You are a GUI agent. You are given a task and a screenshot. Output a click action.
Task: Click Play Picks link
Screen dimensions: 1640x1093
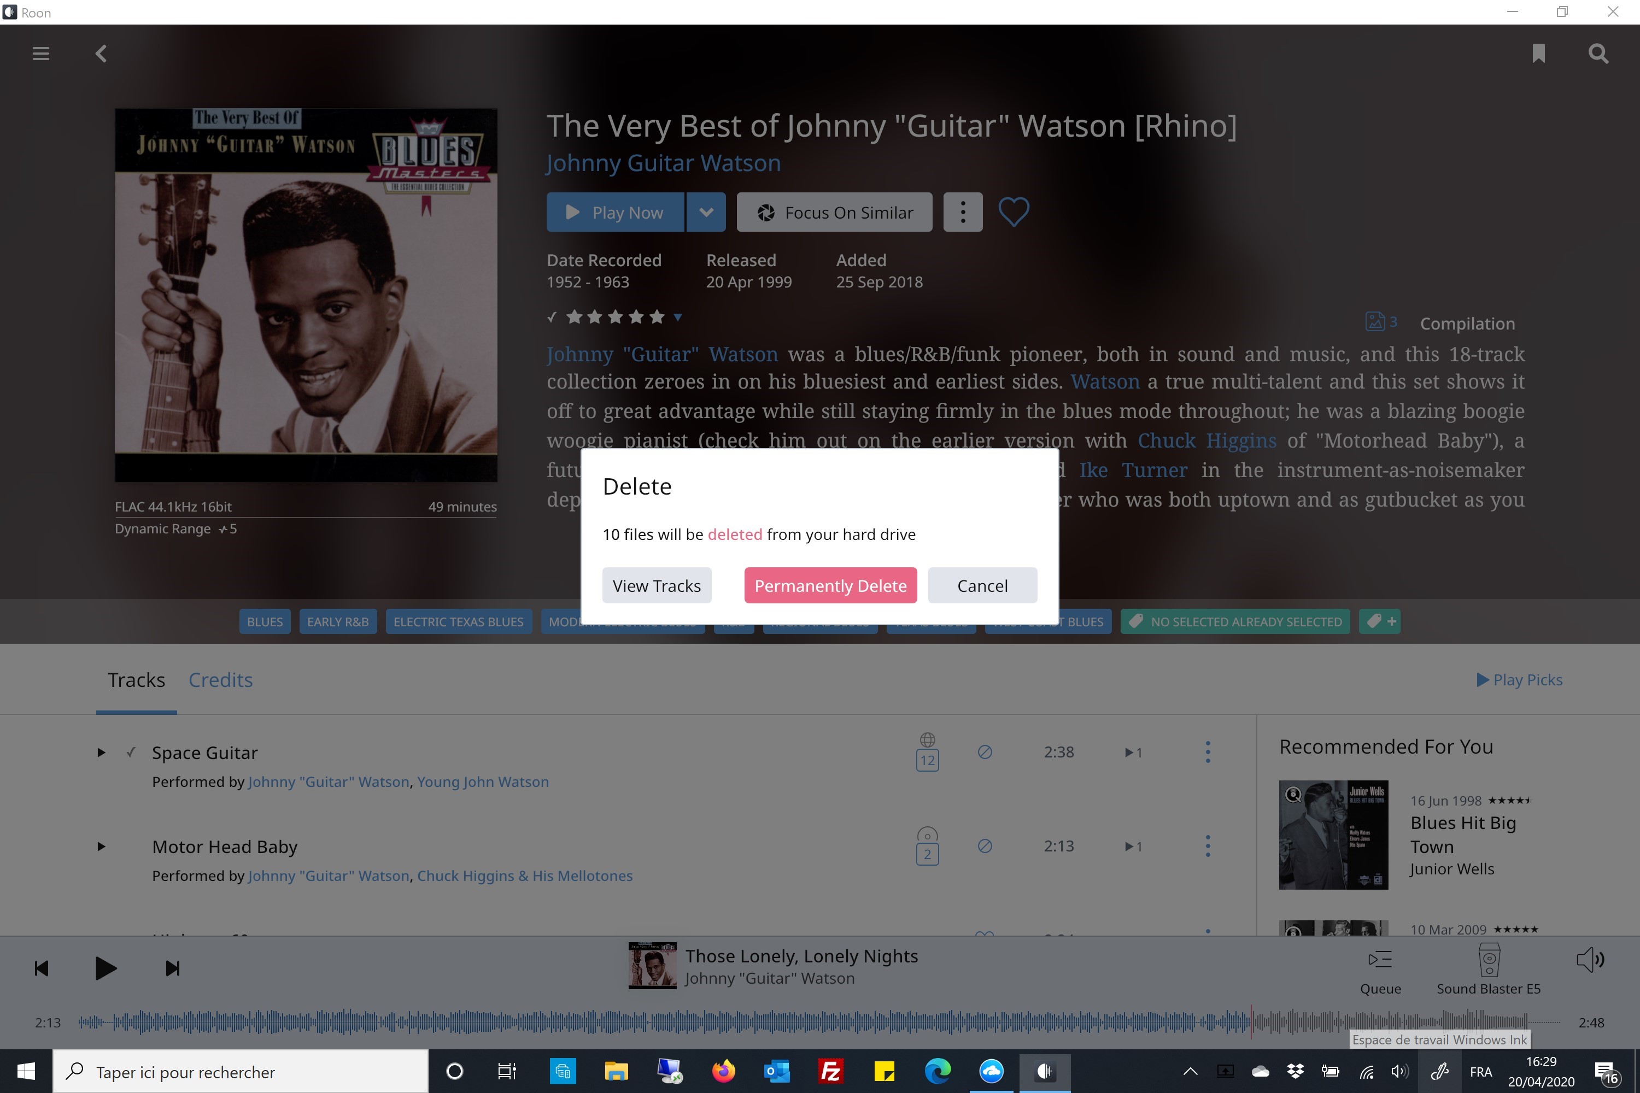pos(1519,680)
